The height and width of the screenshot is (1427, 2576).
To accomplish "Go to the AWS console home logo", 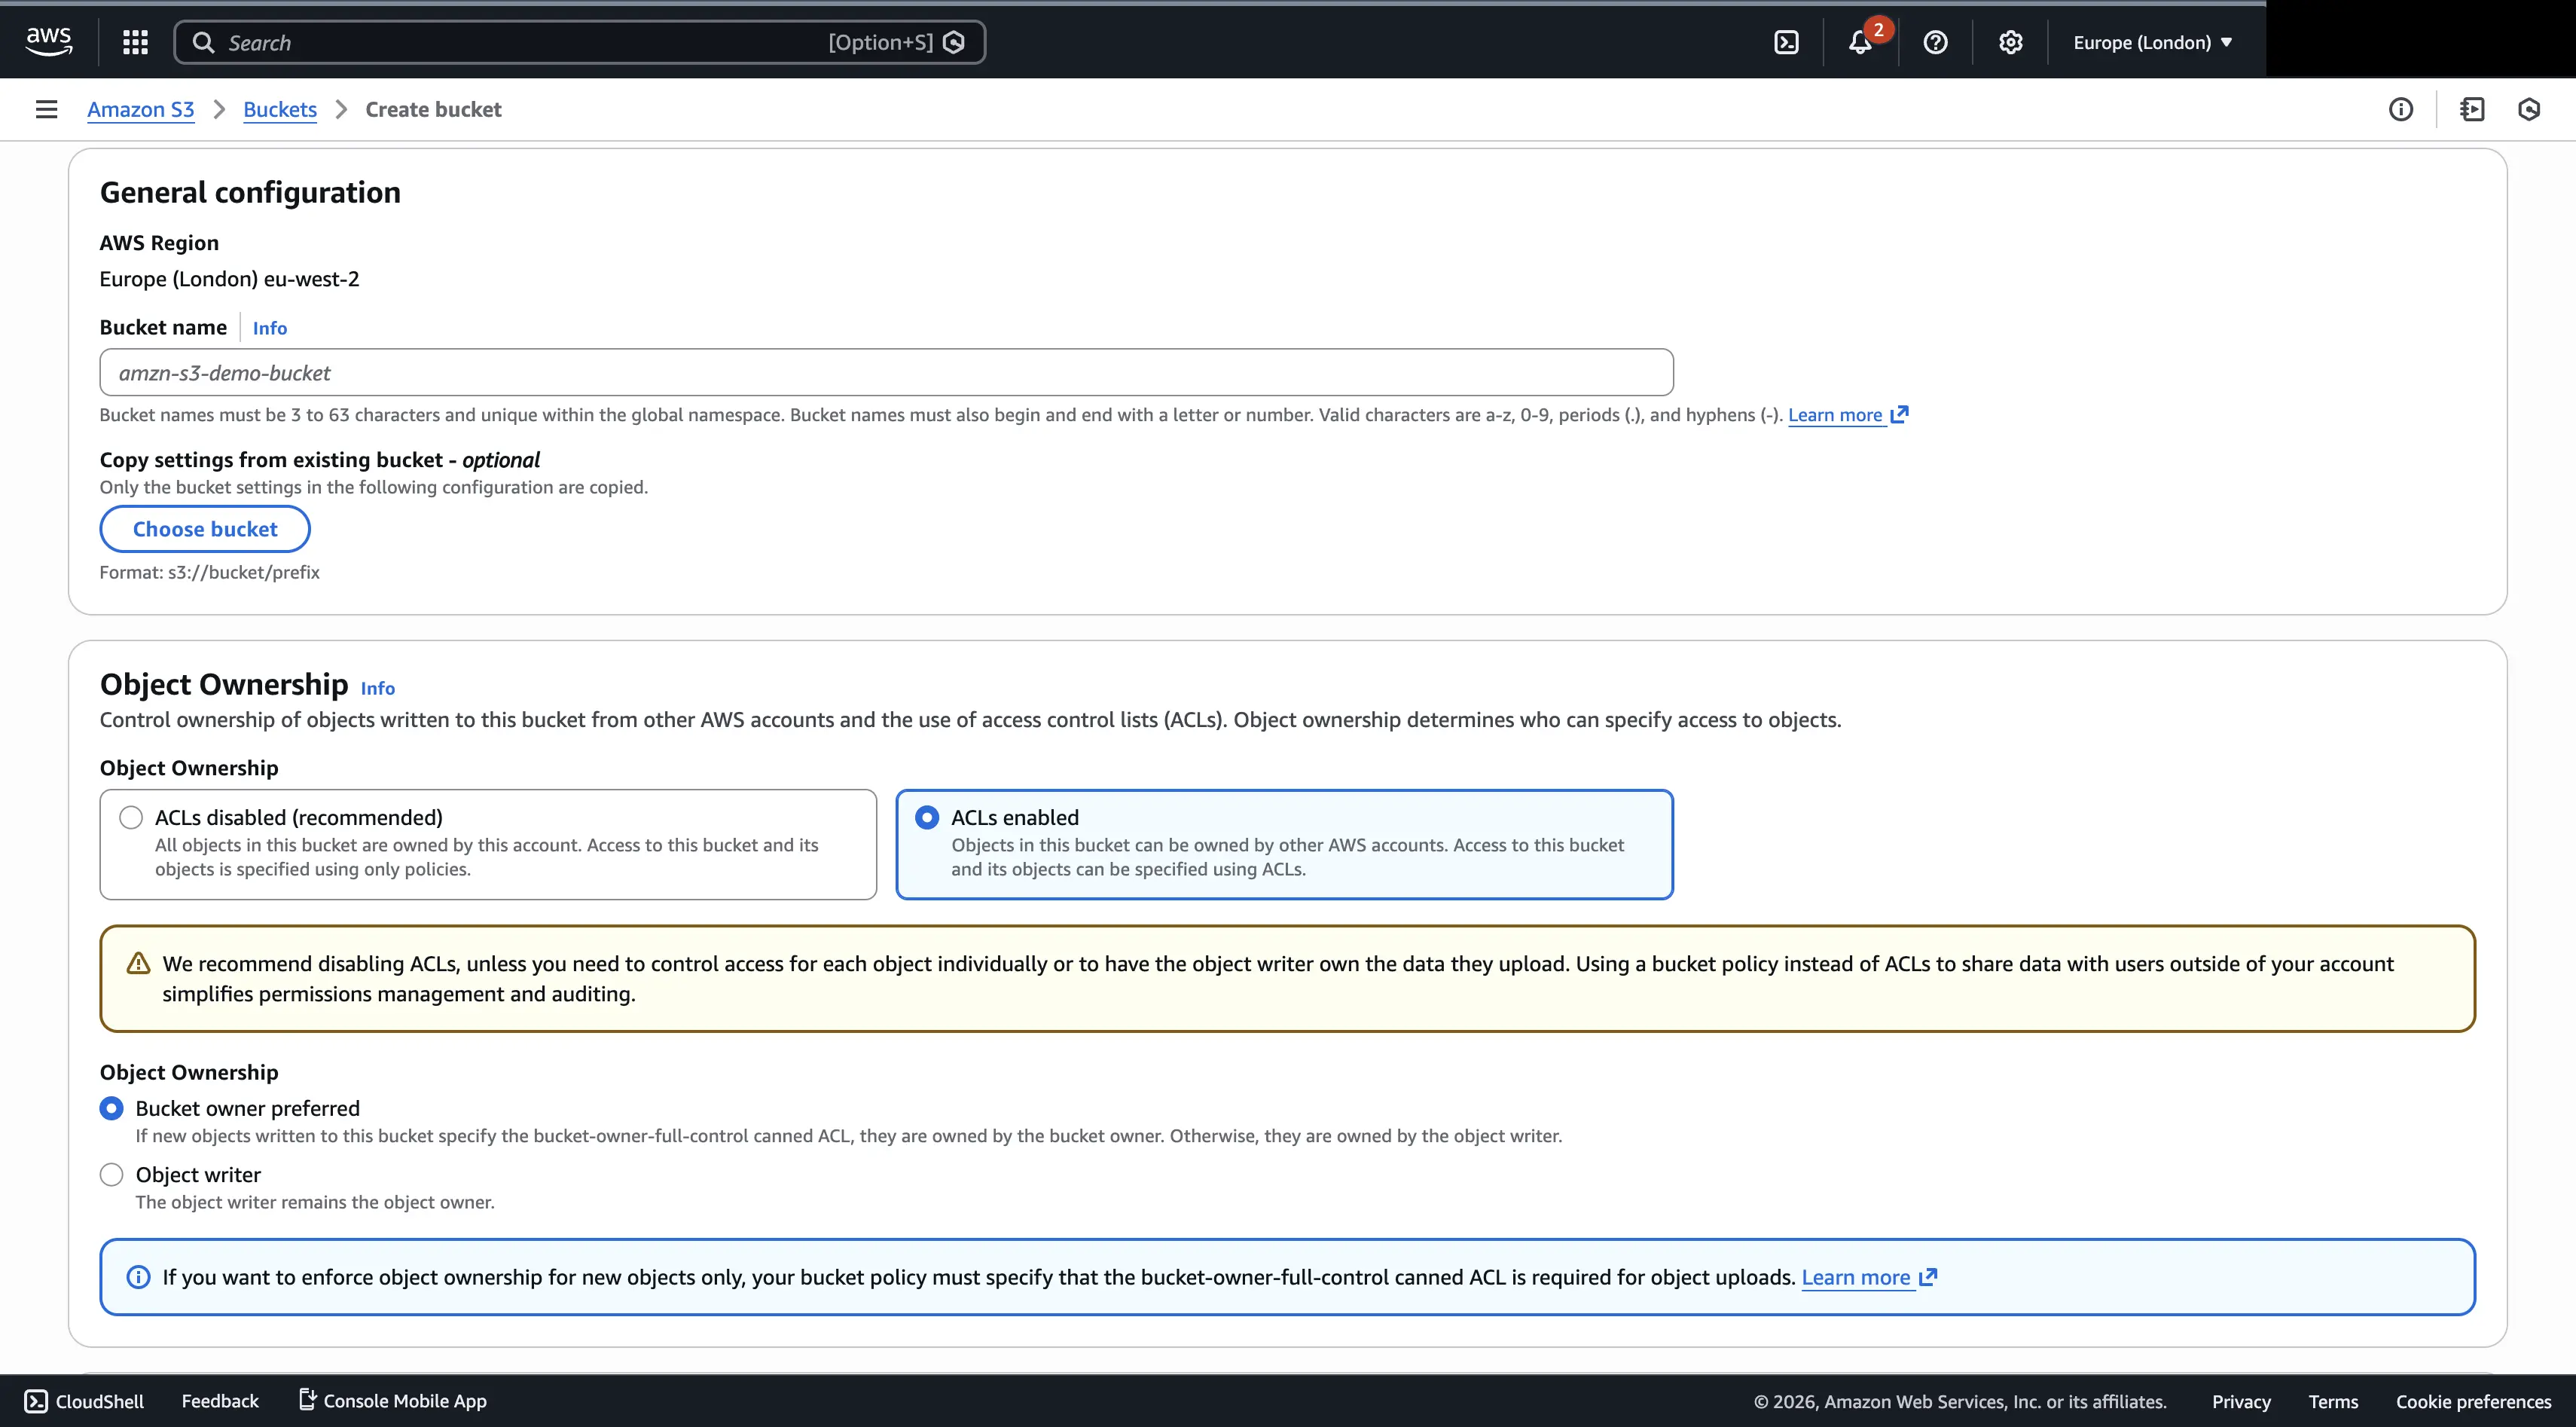I will click(x=48, y=42).
